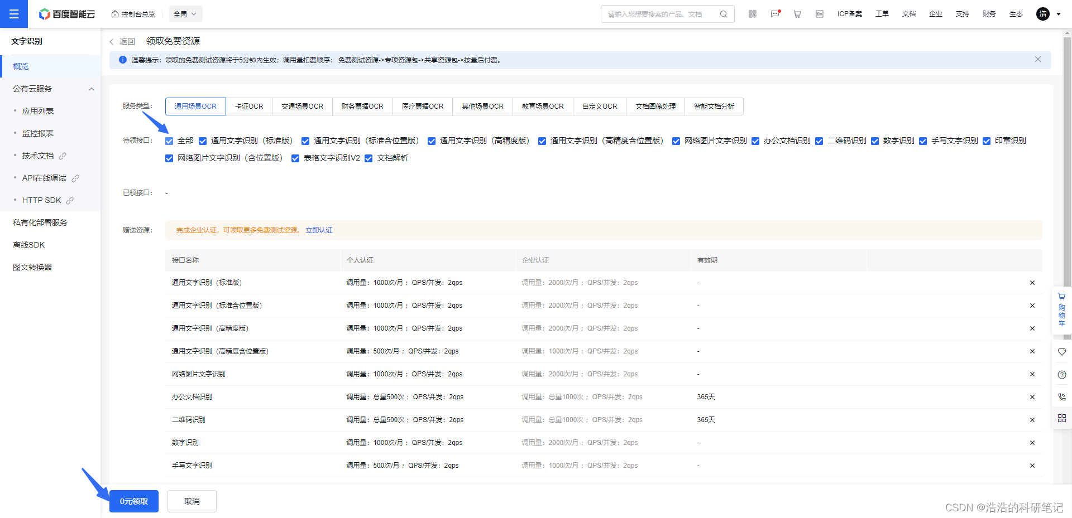Open 财务 in top navigation
The height and width of the screenshot is (518, 1072).
(989, 14)
